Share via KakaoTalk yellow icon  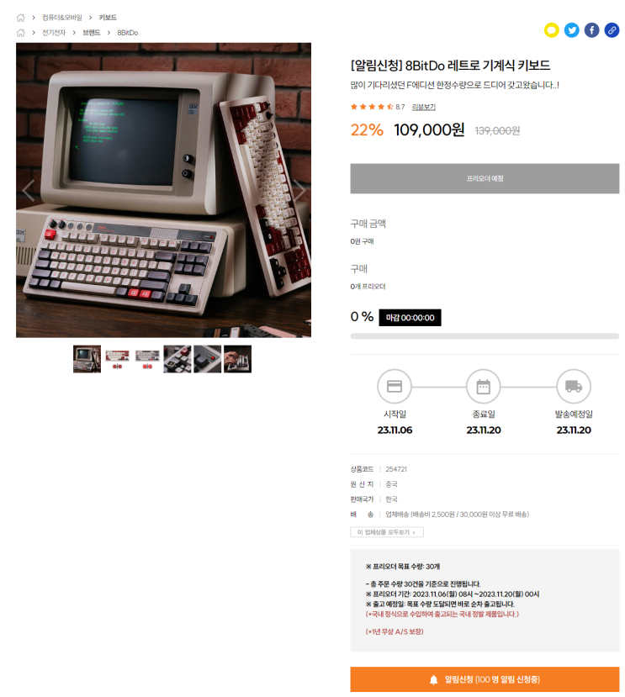551,30
